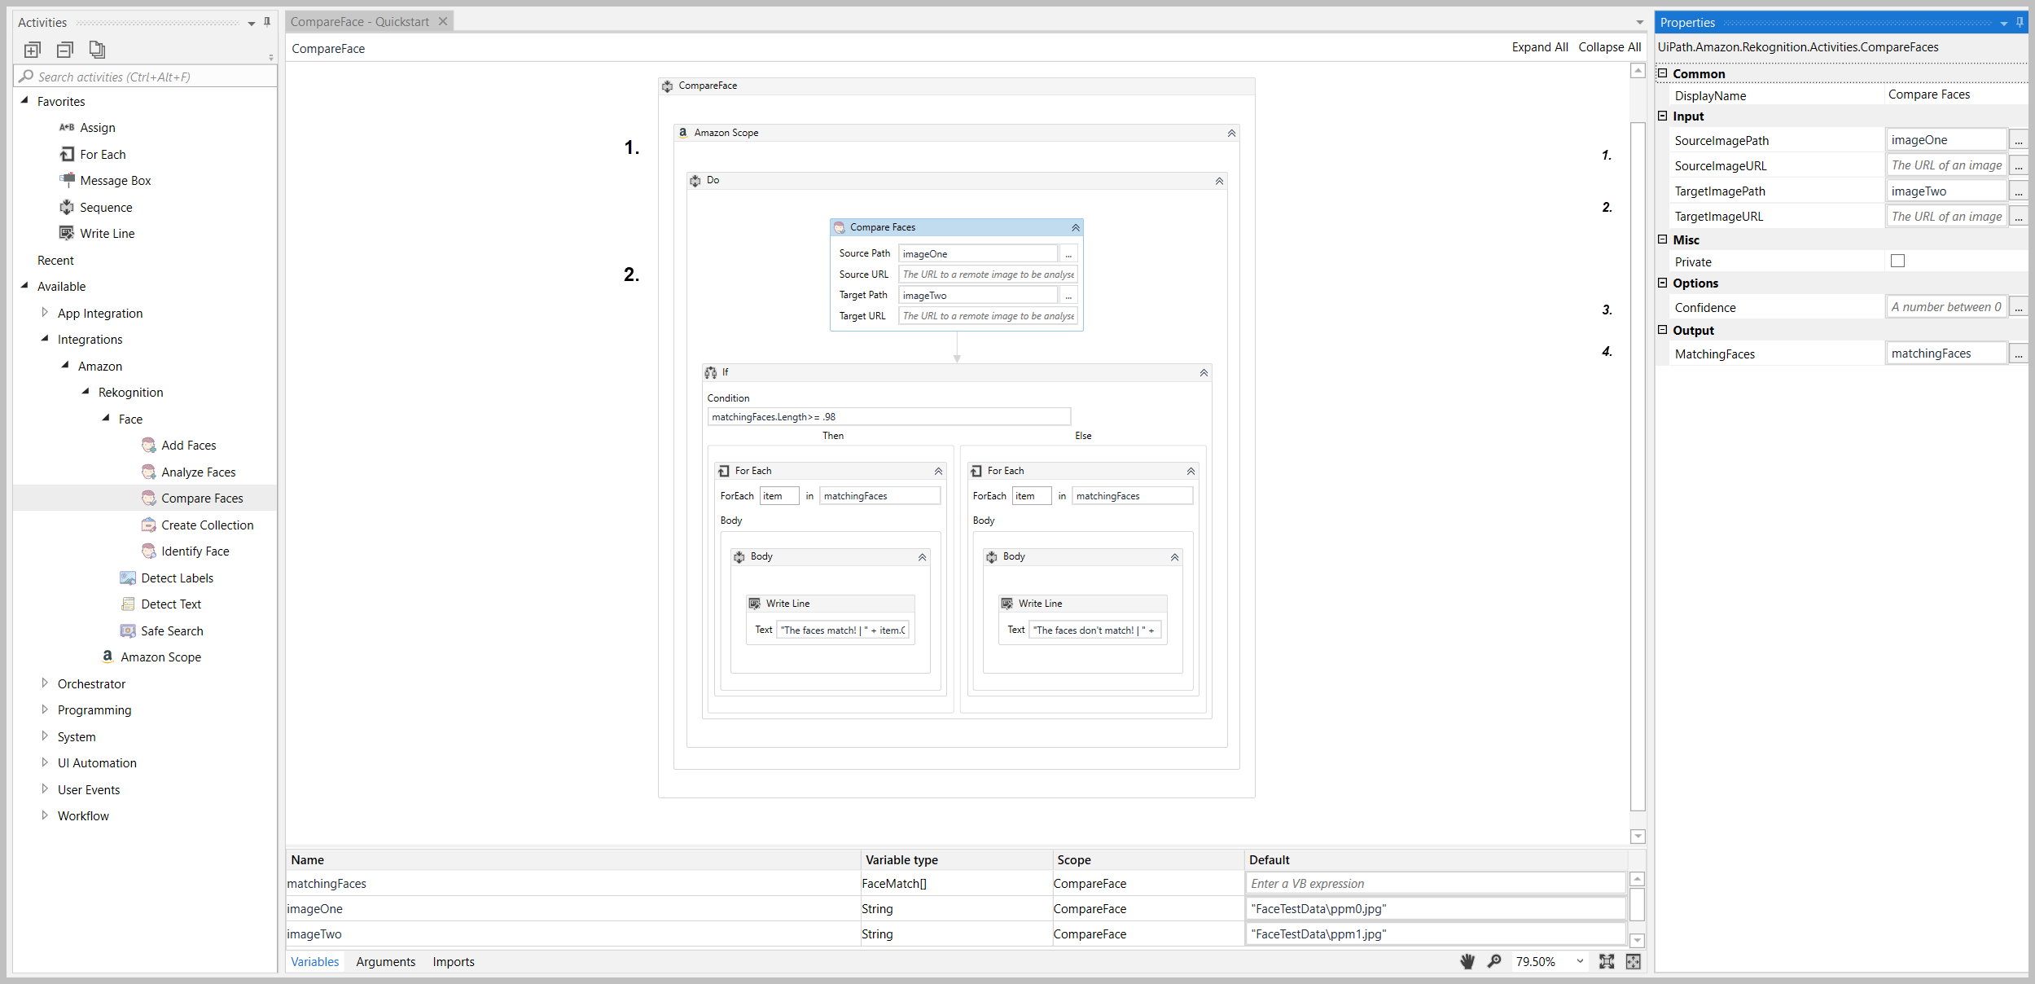Select the Write Line activity in Favorites
Screen dimensions: 2035x984
click(x=107, y=234)
